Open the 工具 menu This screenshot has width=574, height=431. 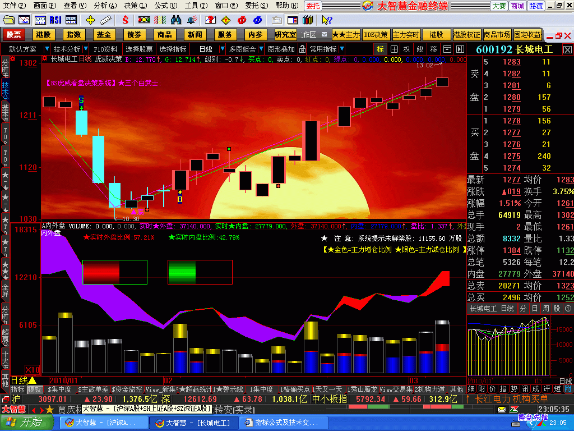tap(196, 6)
